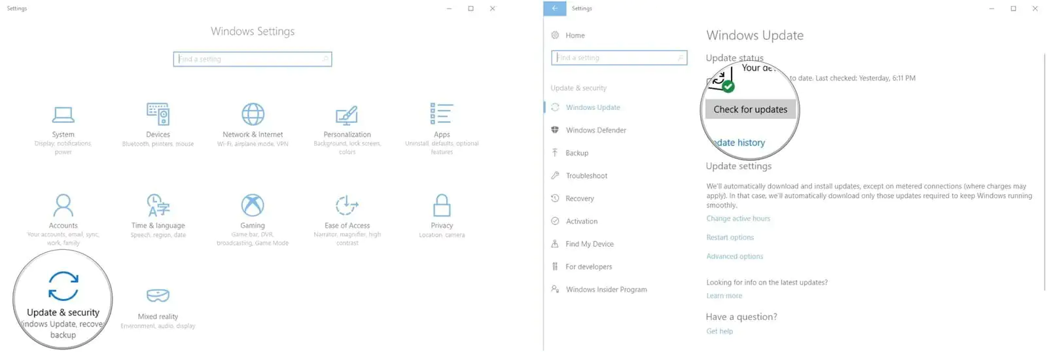Image resolution: width=1047 pixels, height=352 pixels.
Task: Click the Windows Update sync icon in sidebar
Action: pos(555,107)
